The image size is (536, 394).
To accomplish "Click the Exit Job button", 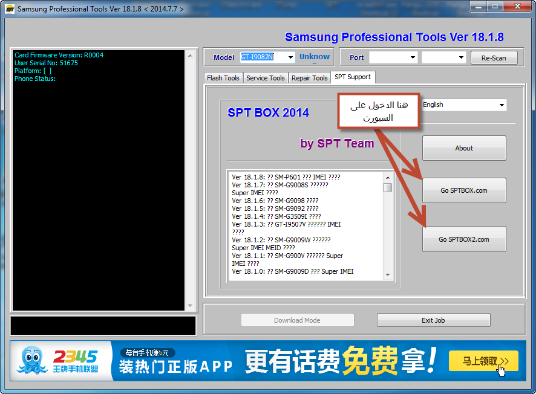I will click(x=433, y=320).
